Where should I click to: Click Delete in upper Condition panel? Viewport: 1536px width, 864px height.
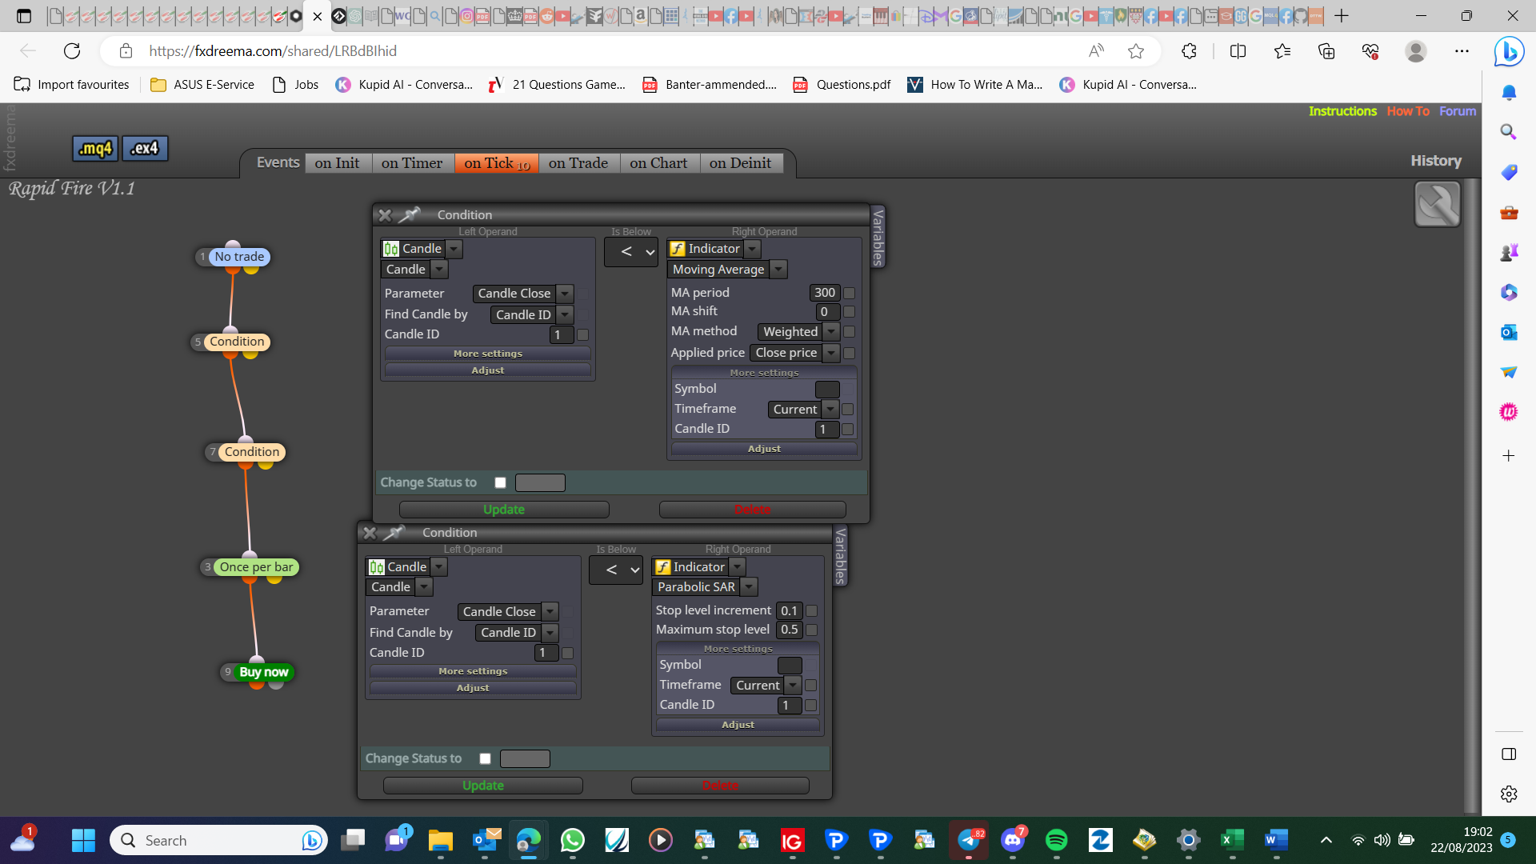[752, 510]
